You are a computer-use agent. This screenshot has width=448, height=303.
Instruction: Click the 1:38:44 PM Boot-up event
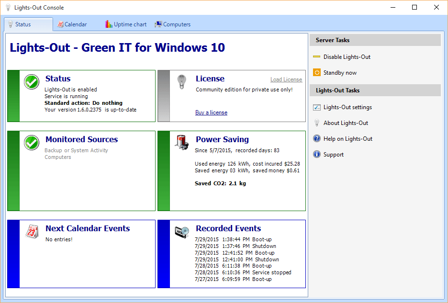233,239
